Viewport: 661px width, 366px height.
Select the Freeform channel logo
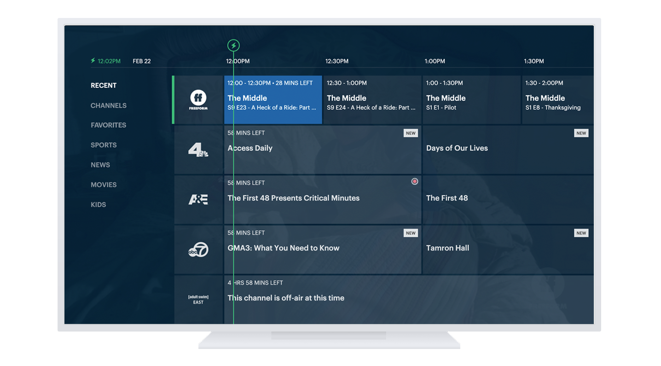(198, 100)
